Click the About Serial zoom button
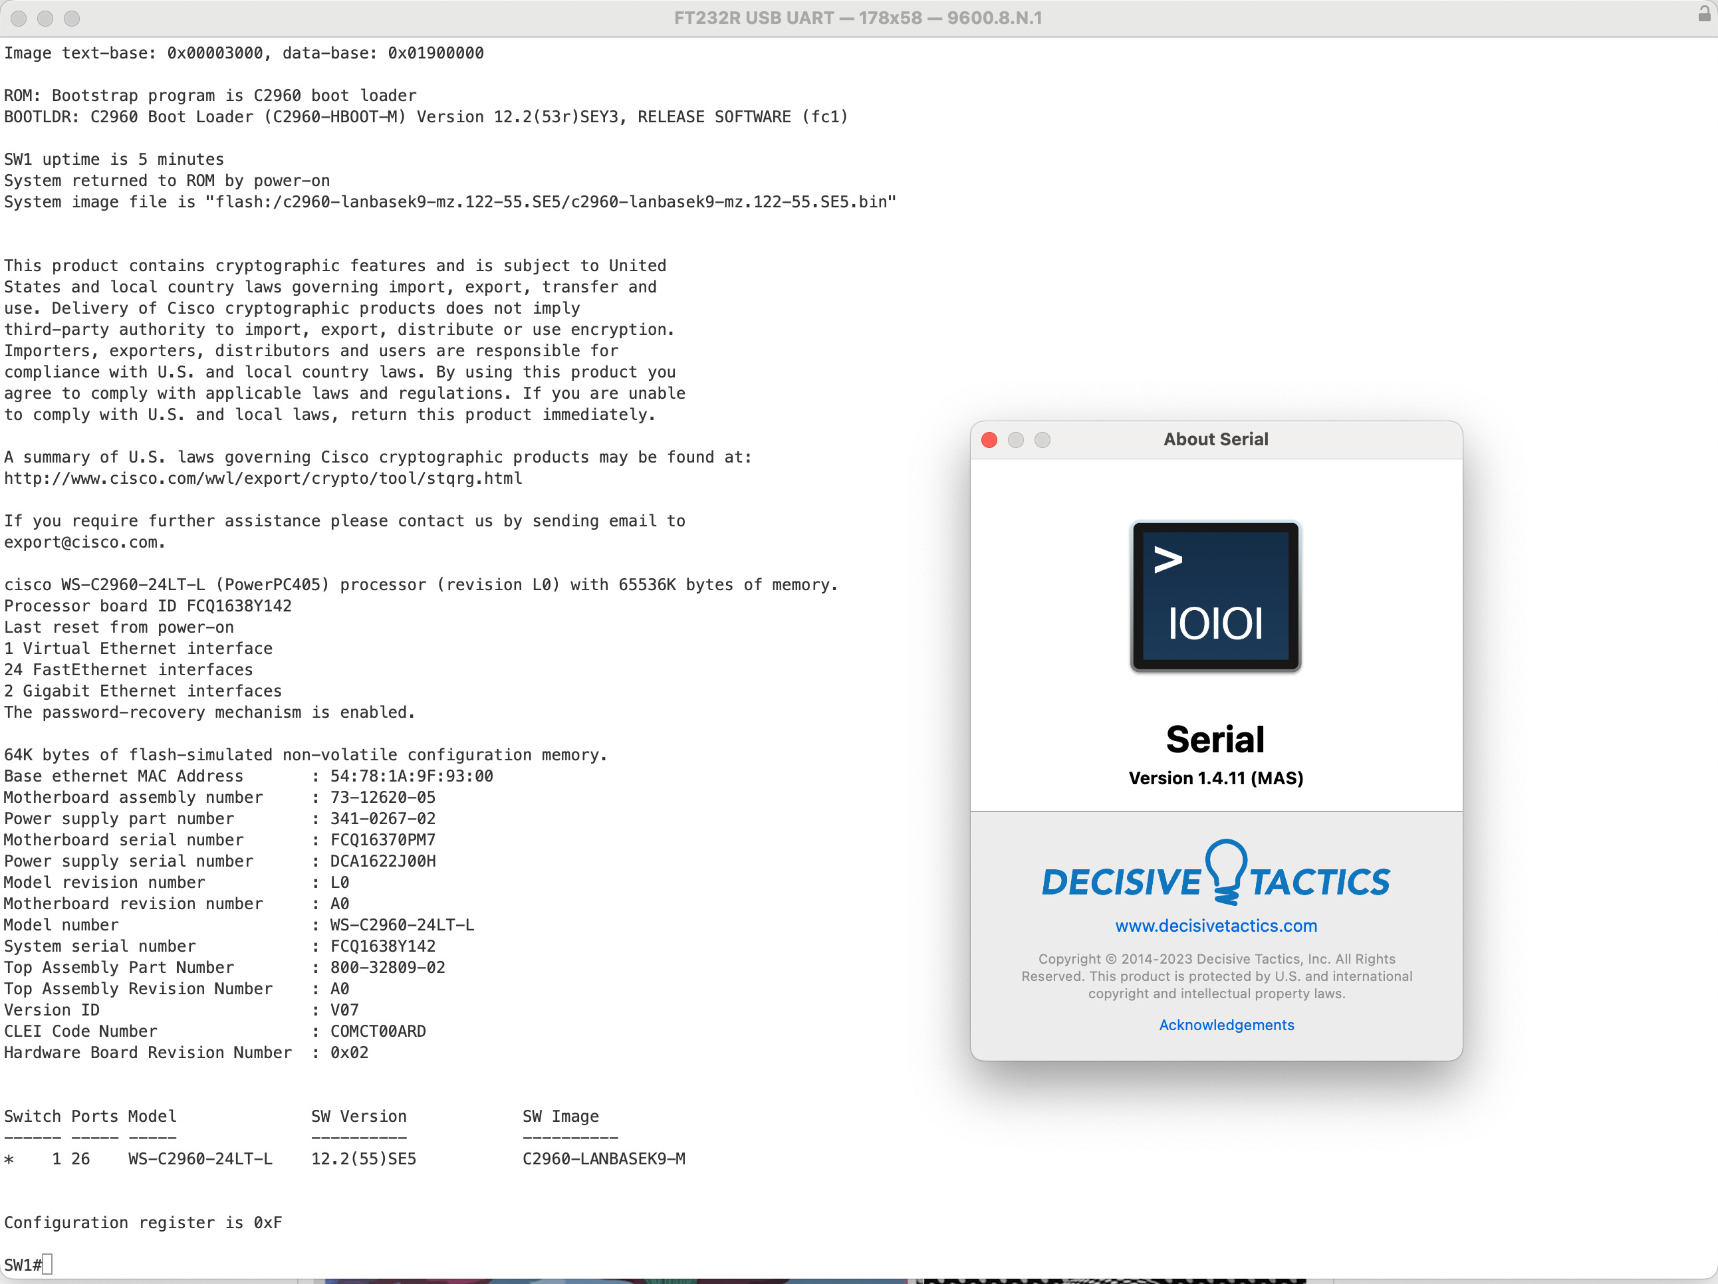Screen dimensions: 1718x1284 tap(1043, 439)
